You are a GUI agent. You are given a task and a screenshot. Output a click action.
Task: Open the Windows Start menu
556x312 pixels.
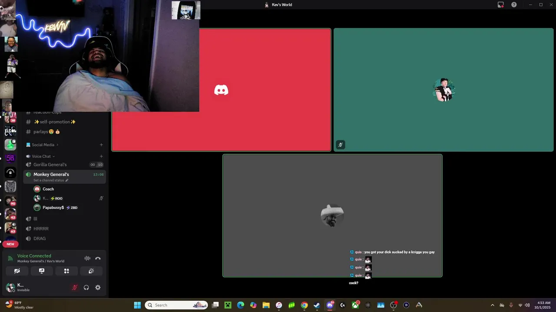click(137, 305)
